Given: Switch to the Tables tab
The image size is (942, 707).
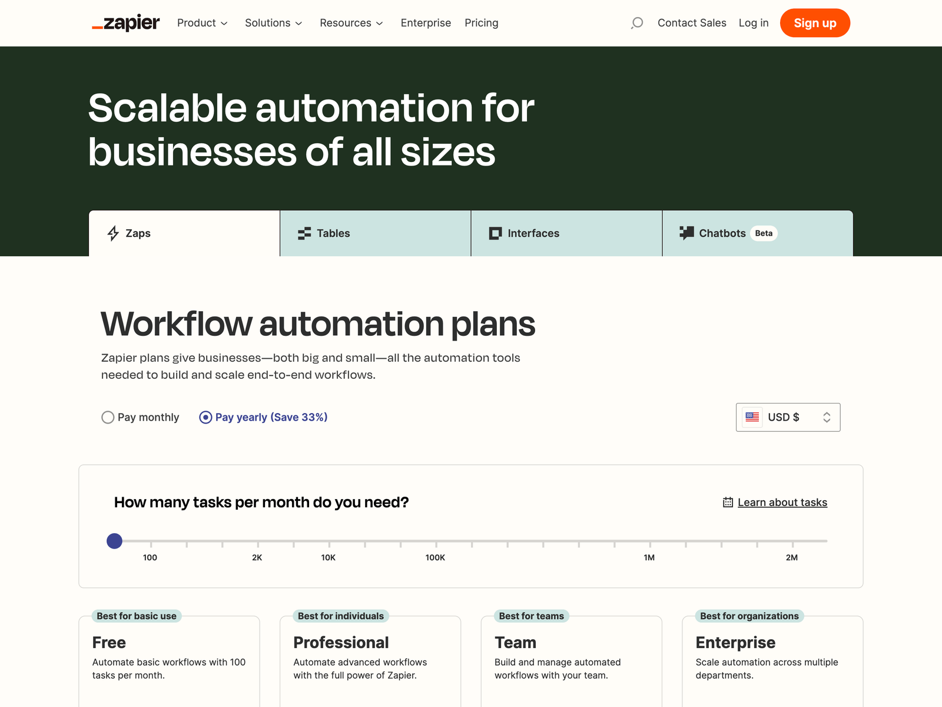Looking at the screenshot, I should (x=376, y=233).
